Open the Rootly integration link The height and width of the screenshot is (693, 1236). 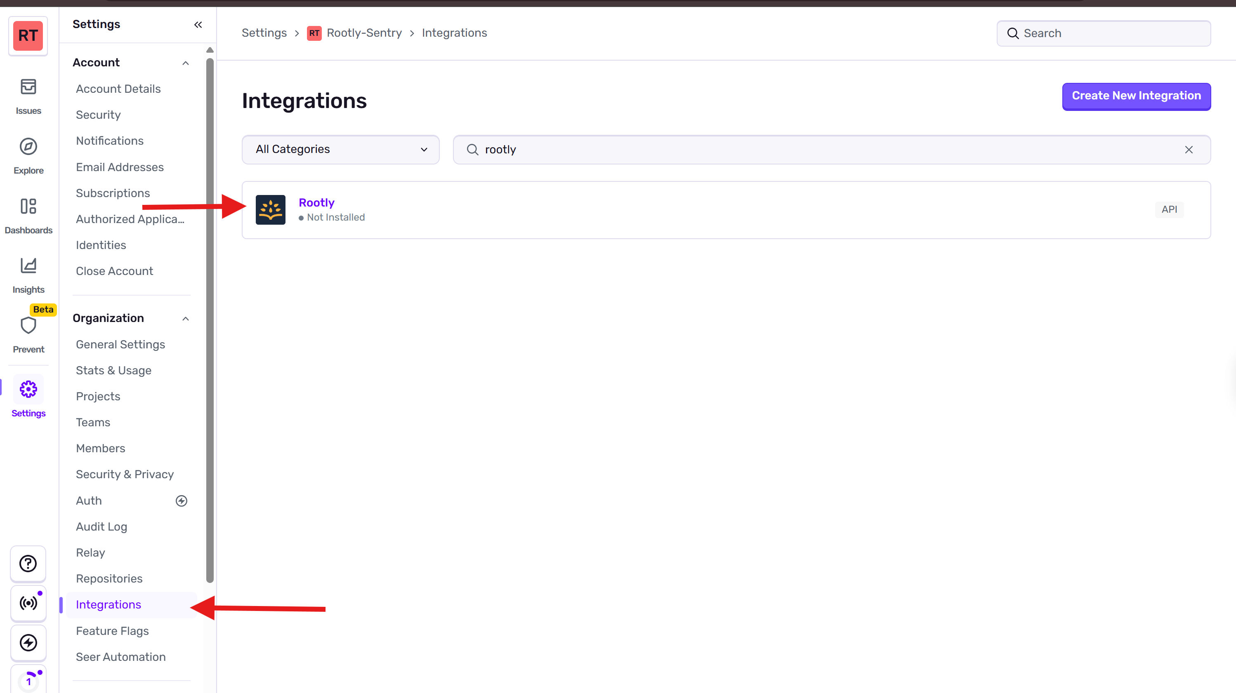pos(316,202)
